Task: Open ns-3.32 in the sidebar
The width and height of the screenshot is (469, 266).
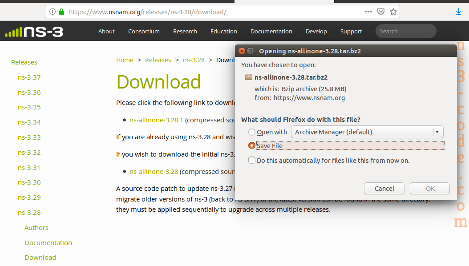Action: [x=29, y=153]
